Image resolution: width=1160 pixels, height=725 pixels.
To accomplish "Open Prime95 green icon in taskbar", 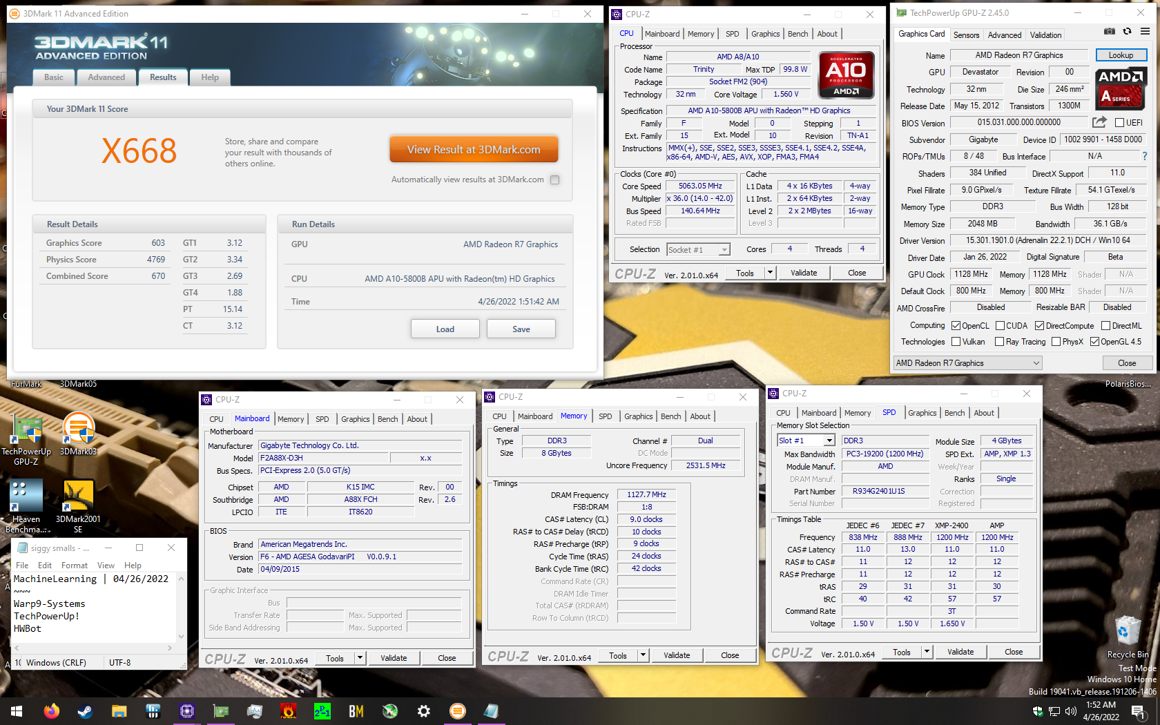I will (x=322, y=711).
